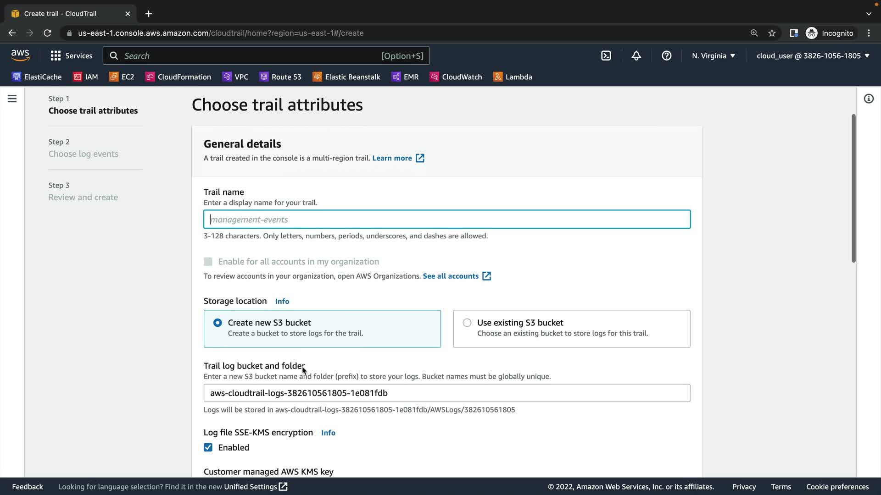Click the Storage location Info link
The image size is (881, 495).
(x=282, y=301)
